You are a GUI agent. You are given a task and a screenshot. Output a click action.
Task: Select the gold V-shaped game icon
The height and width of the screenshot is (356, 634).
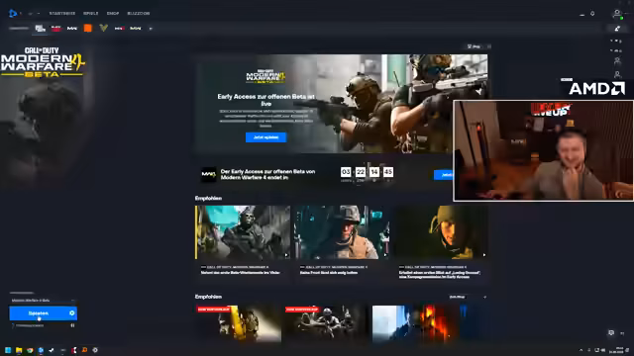(x=103, y=28)
